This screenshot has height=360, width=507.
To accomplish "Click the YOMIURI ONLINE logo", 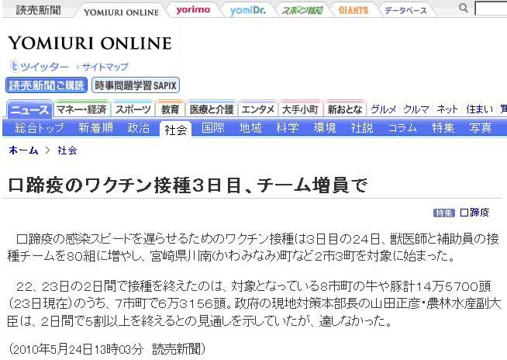I will [x=89, y=43].
